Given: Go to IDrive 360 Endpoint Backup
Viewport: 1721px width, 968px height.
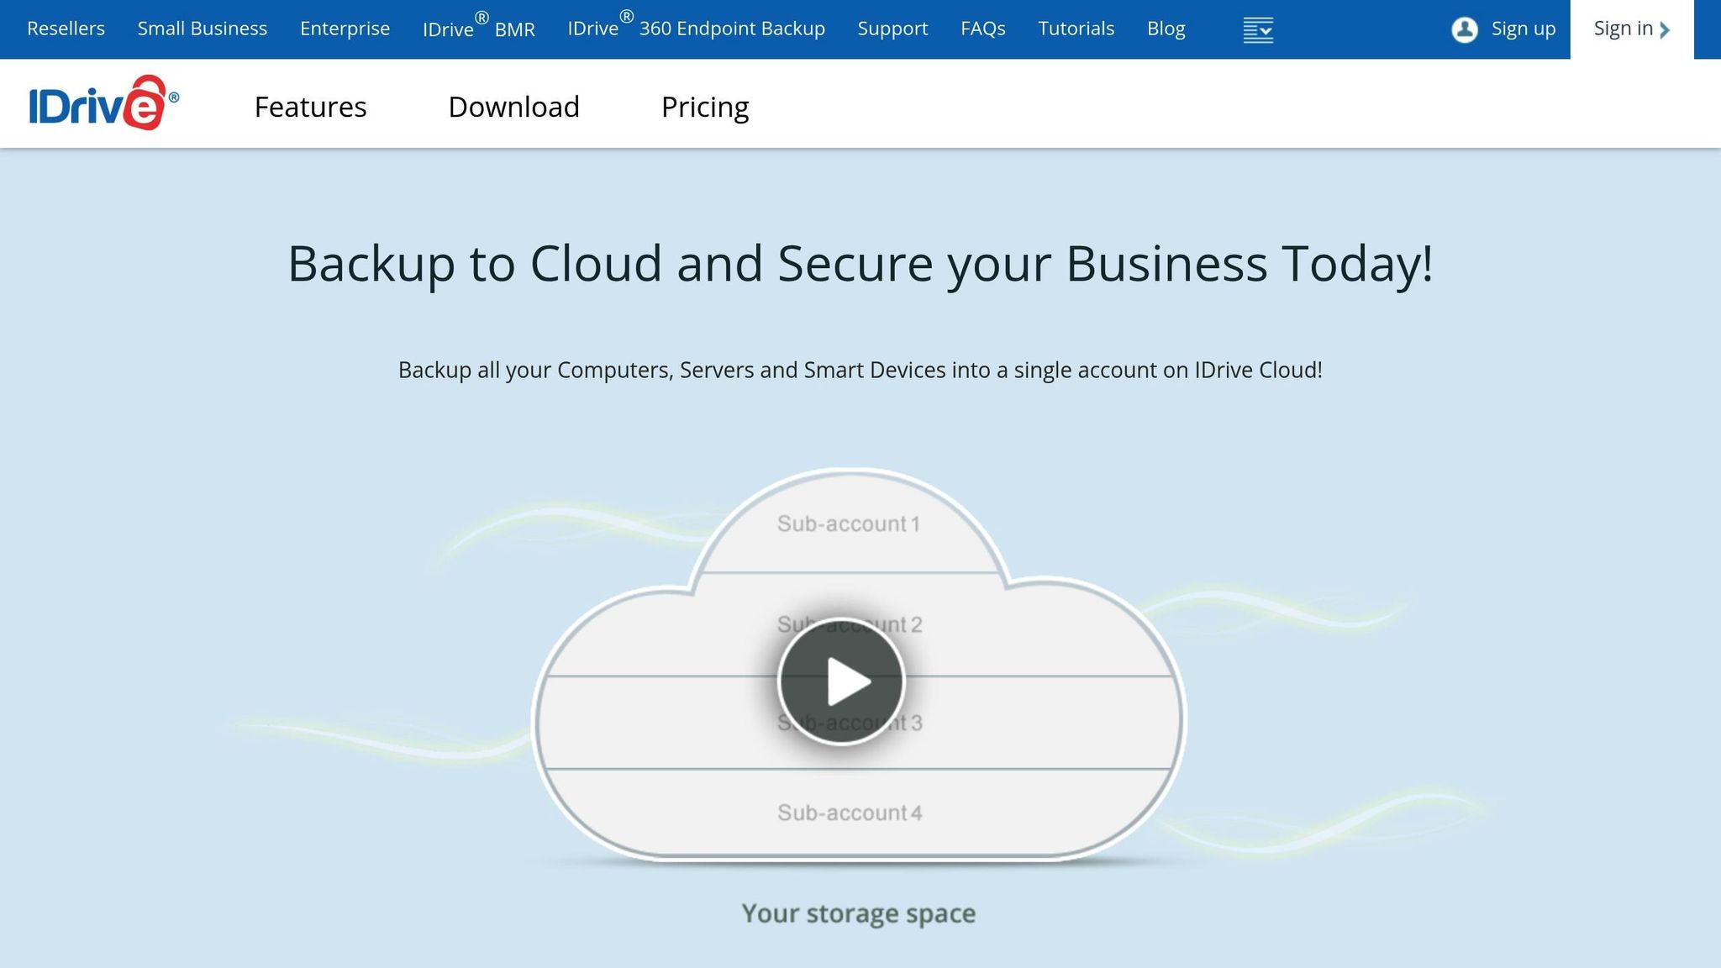Looking at the screenshot, I should [x=696, y=28].
